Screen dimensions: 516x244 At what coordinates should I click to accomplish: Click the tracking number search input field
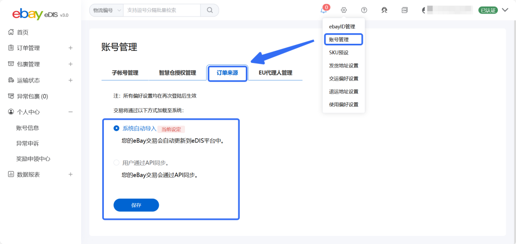(x=161, y=10)
